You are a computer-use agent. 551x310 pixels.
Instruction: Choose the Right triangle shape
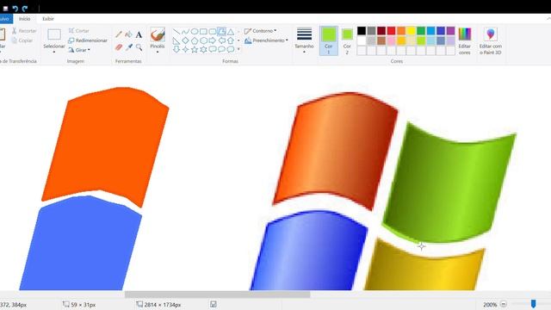[176, 40]
